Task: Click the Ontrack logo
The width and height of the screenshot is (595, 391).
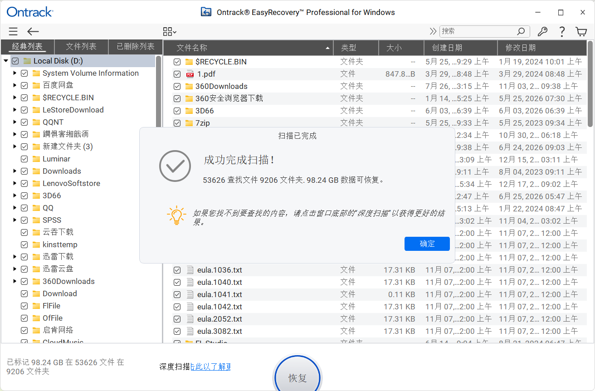Action: coord(30,12)
